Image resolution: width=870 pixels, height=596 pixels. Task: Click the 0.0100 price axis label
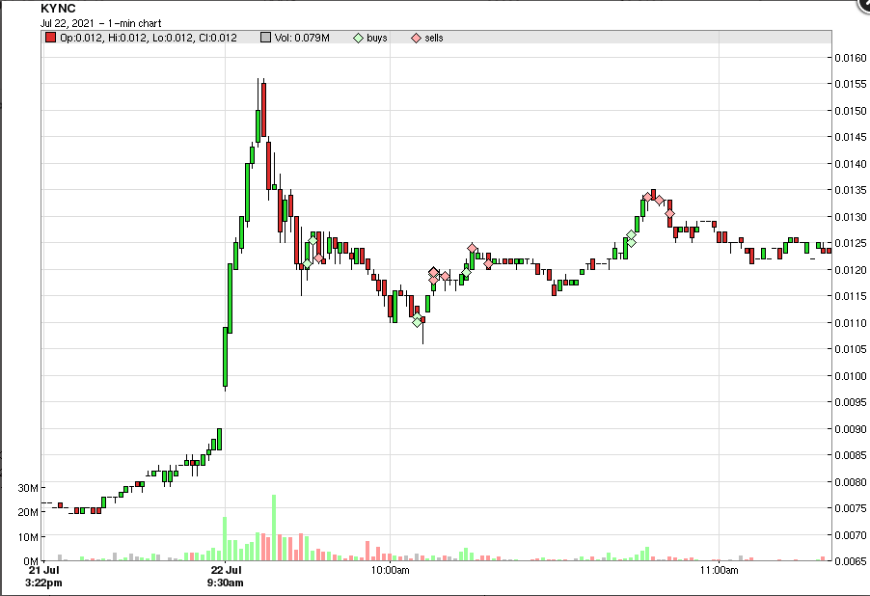coord(851,376)
